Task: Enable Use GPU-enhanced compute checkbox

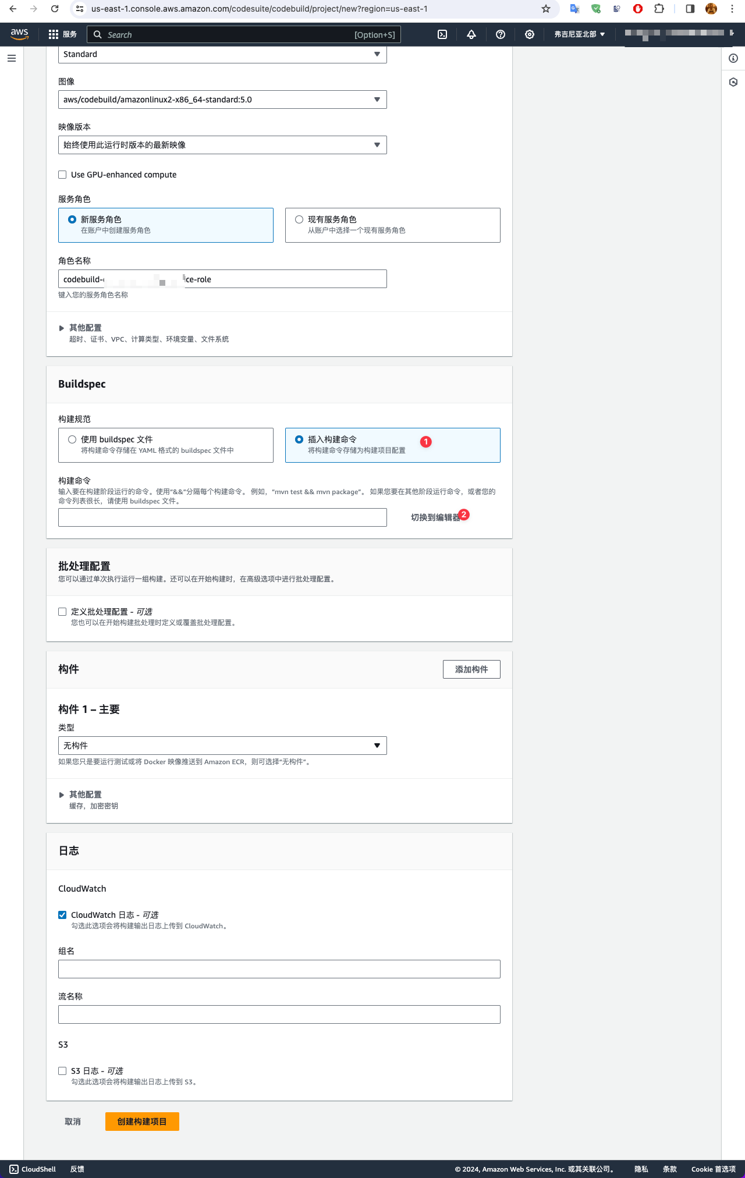Action: [62, 175]
